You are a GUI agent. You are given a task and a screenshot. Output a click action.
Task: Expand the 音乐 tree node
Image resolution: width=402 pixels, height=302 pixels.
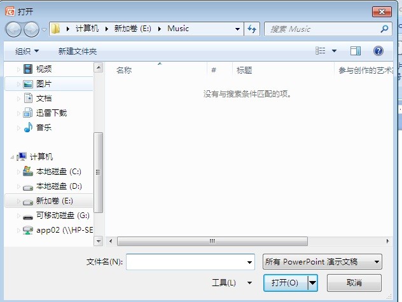coord(18,127)
